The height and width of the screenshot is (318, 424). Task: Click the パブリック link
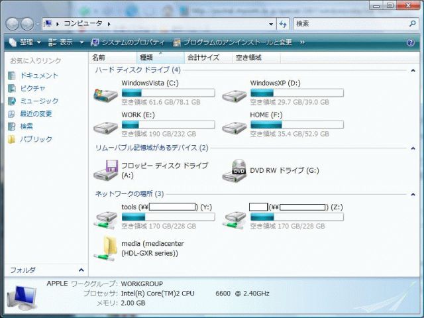point(36,139)
